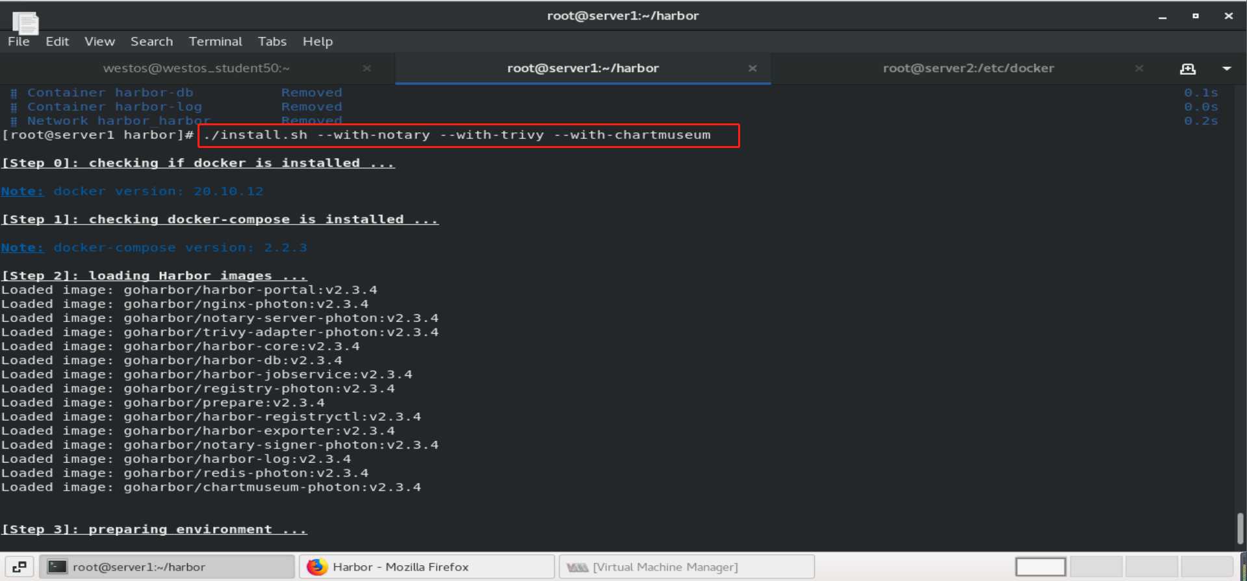
Task: Click 'goharbor/harbor-exporter:v2.3.4' line
Action: 198,431
